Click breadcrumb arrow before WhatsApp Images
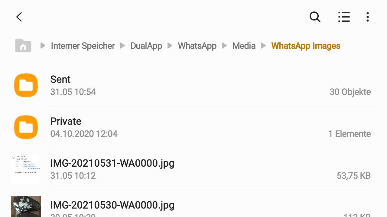387x217 pixels. coord(263,46)
